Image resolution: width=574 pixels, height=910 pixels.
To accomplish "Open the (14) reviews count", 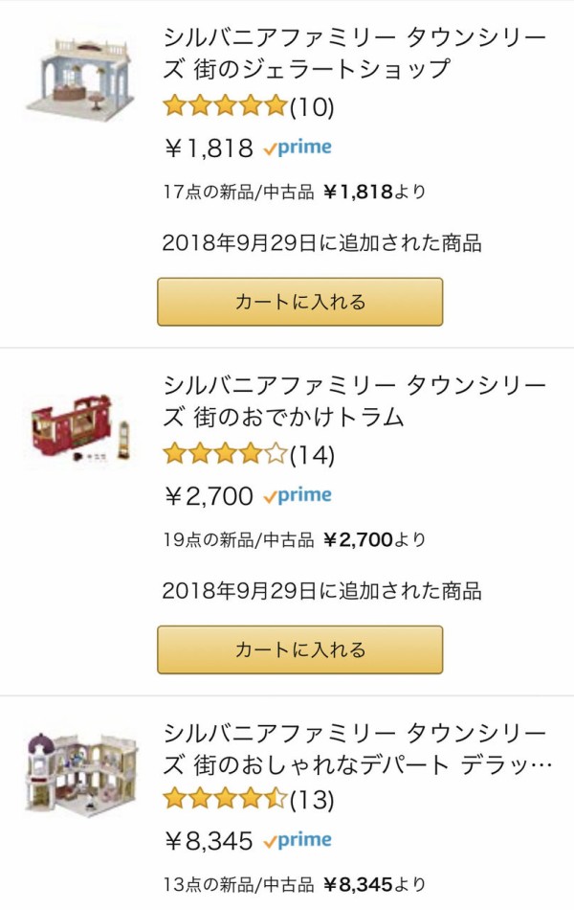I will coord(312,454).
